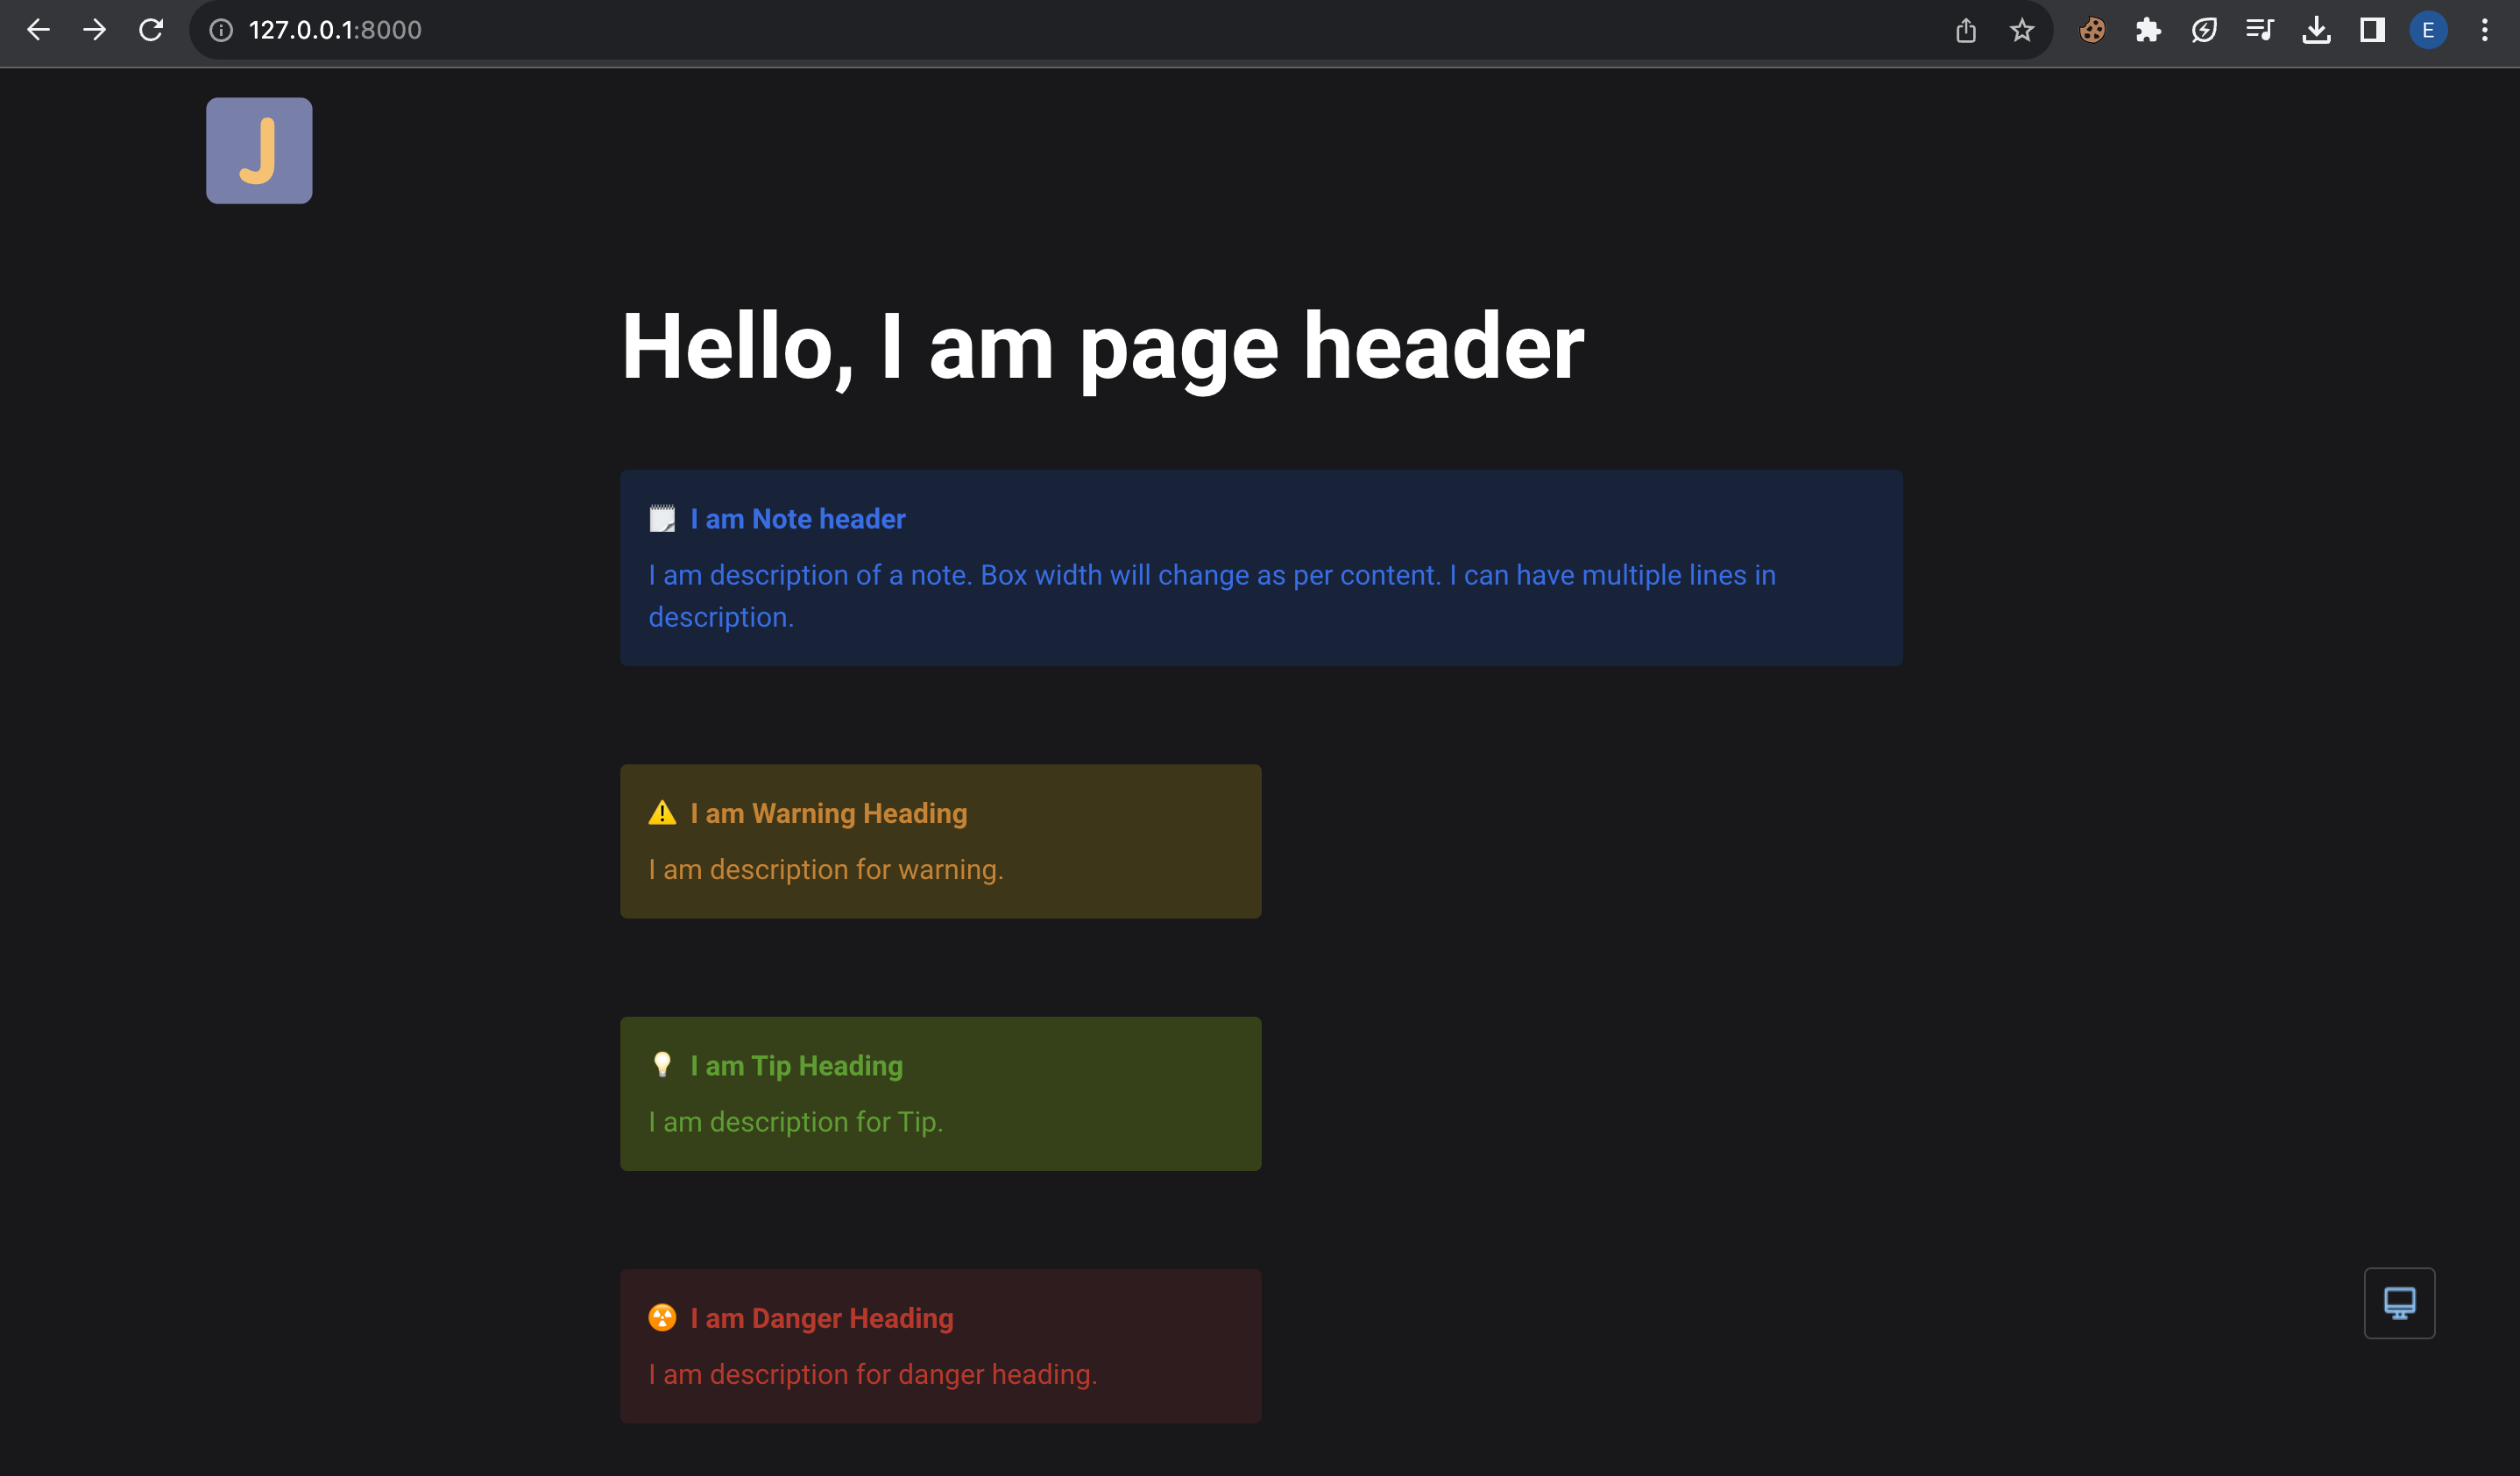
Task: Toggle the browser side panel
Action: [x=2372, y=30]
